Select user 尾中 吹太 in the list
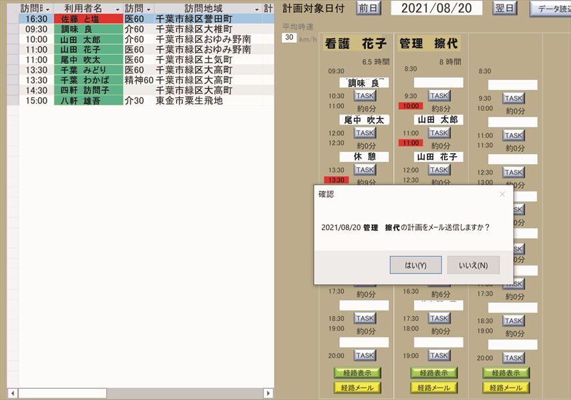571x400 pixels. pos(89,59)
